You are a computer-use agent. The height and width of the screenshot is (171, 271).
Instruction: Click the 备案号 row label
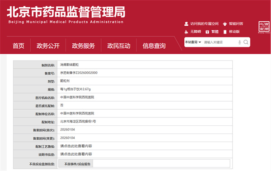click(50, 74)
